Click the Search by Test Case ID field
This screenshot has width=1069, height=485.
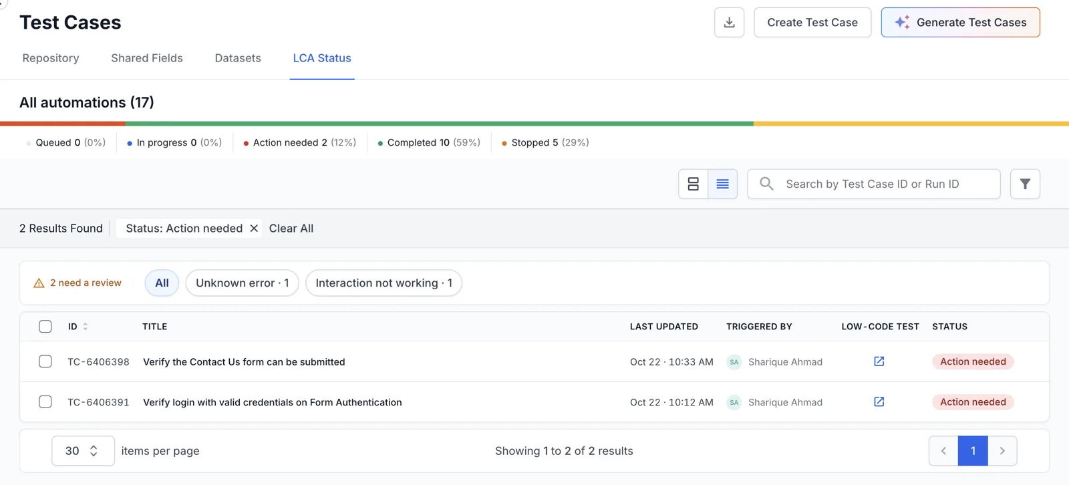(874, 184)
